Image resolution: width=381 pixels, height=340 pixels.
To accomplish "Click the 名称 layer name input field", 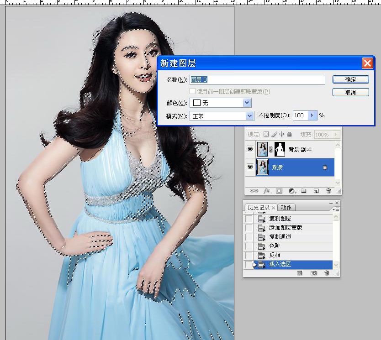I will (257, 80).
